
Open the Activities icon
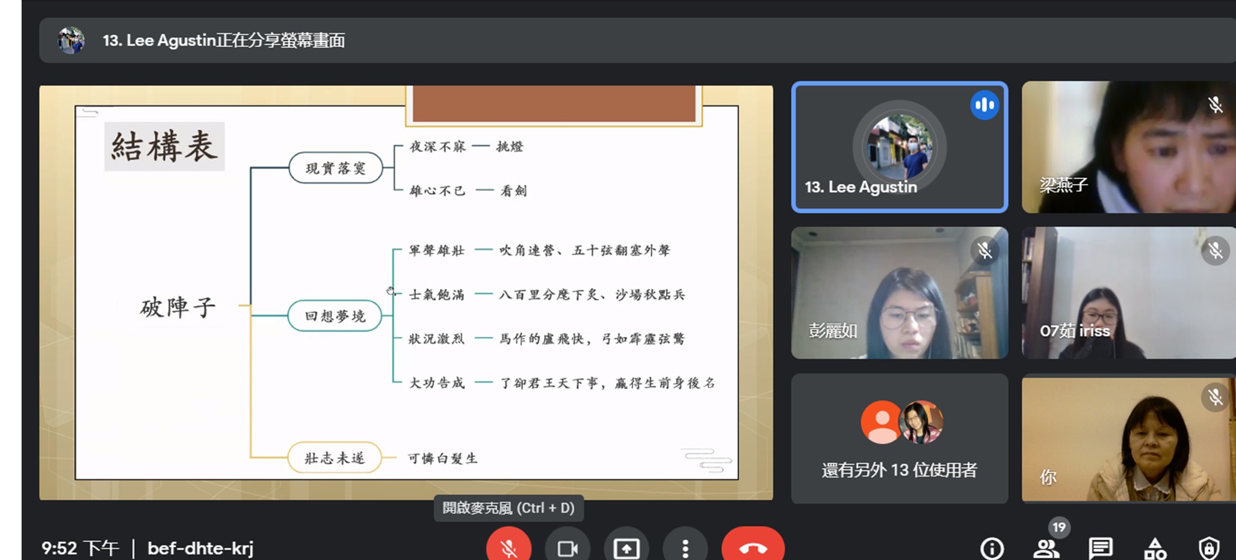pos(1156,548)
